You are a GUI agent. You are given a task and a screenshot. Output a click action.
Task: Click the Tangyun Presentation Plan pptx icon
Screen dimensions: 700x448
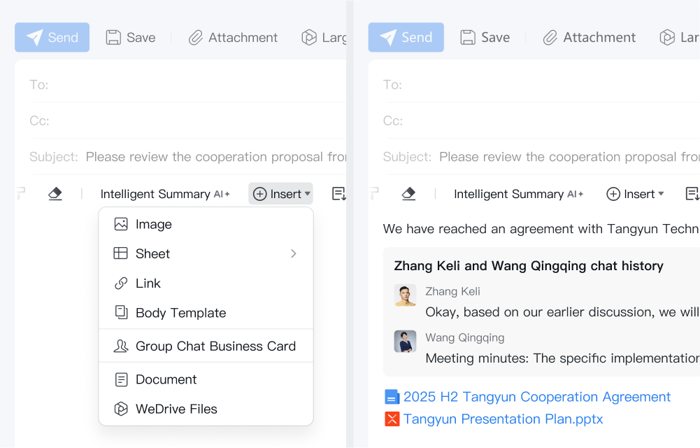tap(392, 419)
